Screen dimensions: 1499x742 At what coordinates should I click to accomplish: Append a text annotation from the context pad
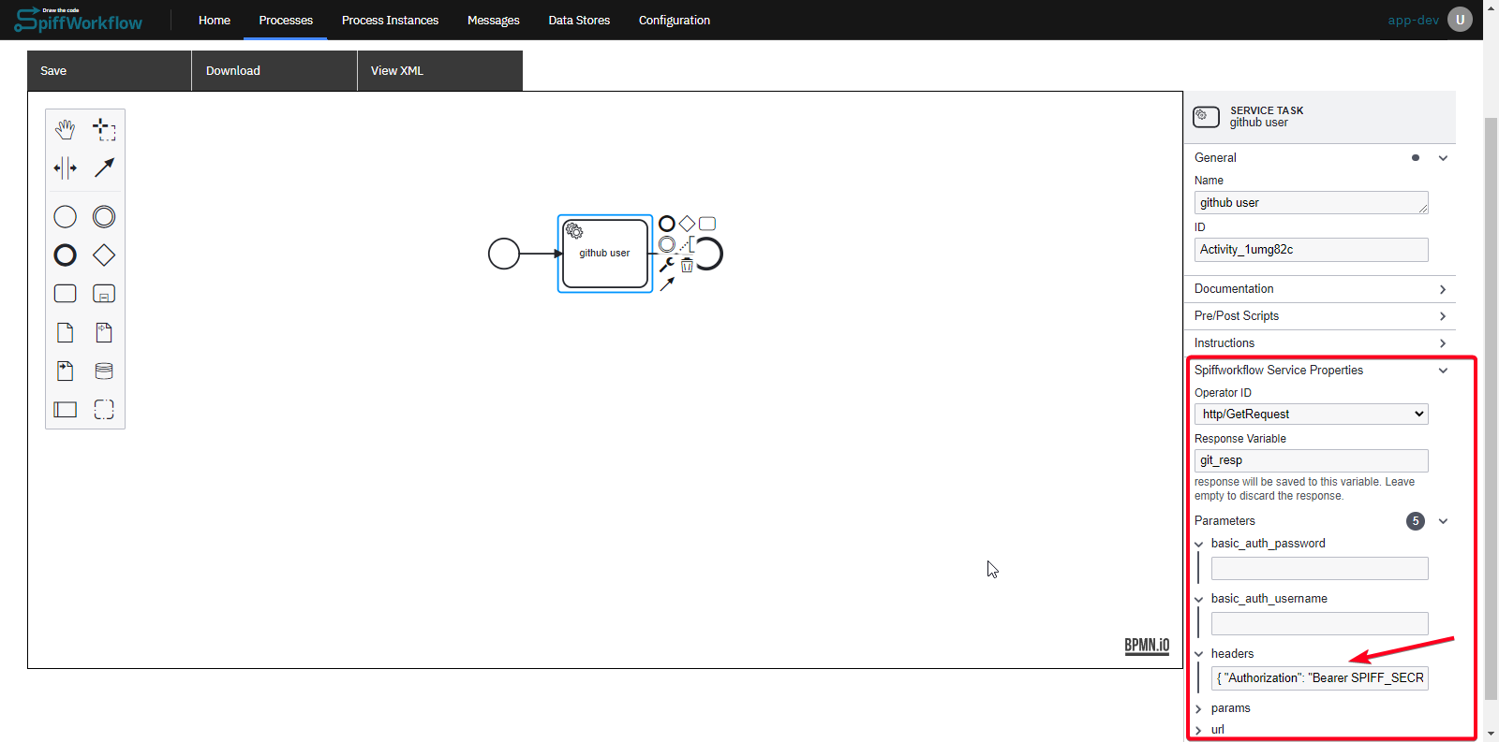tap(687, 244)
